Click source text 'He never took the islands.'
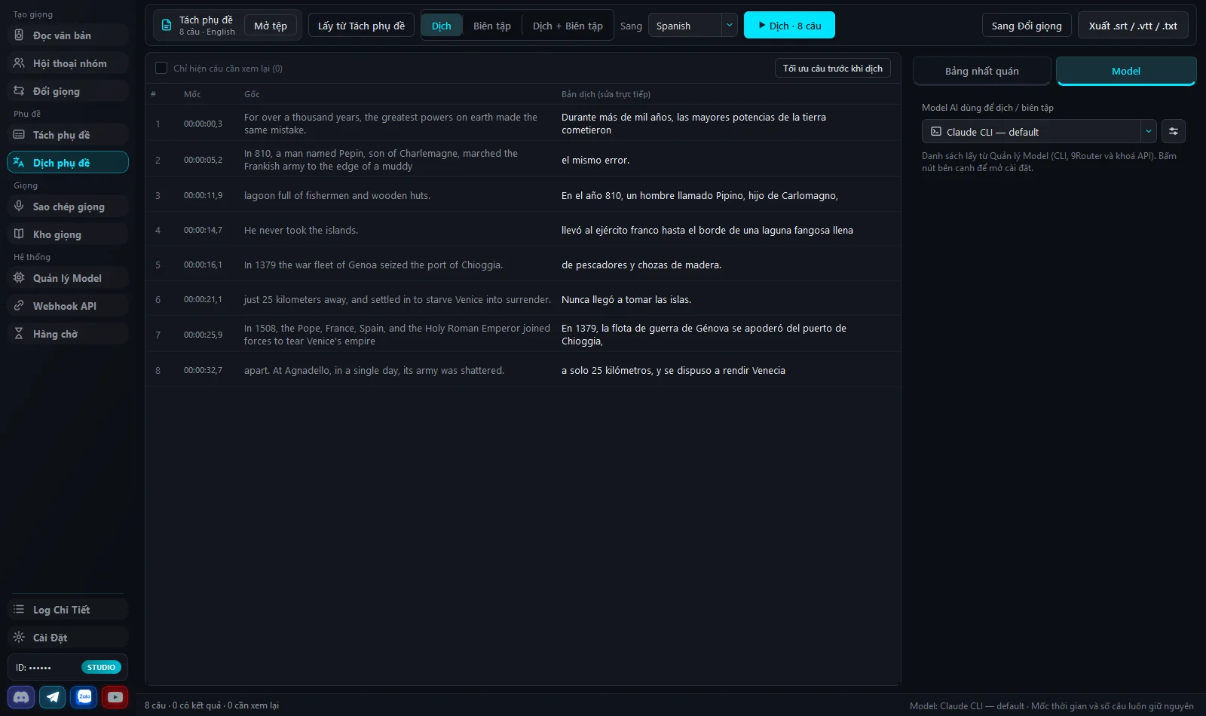 [x=301, y=230]
